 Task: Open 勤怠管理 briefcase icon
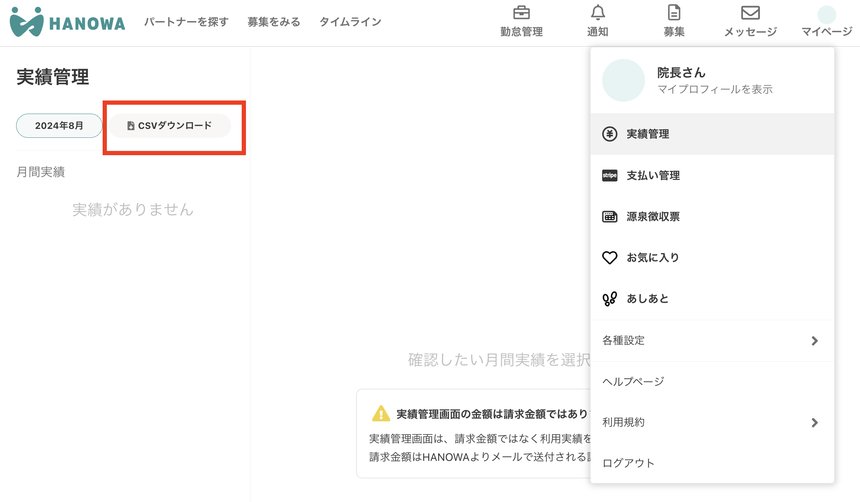pos(521,13)
